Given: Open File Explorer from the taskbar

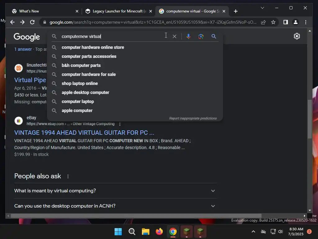Looking at the screenshot, I should pyautogui.click(x=145, y=232).
